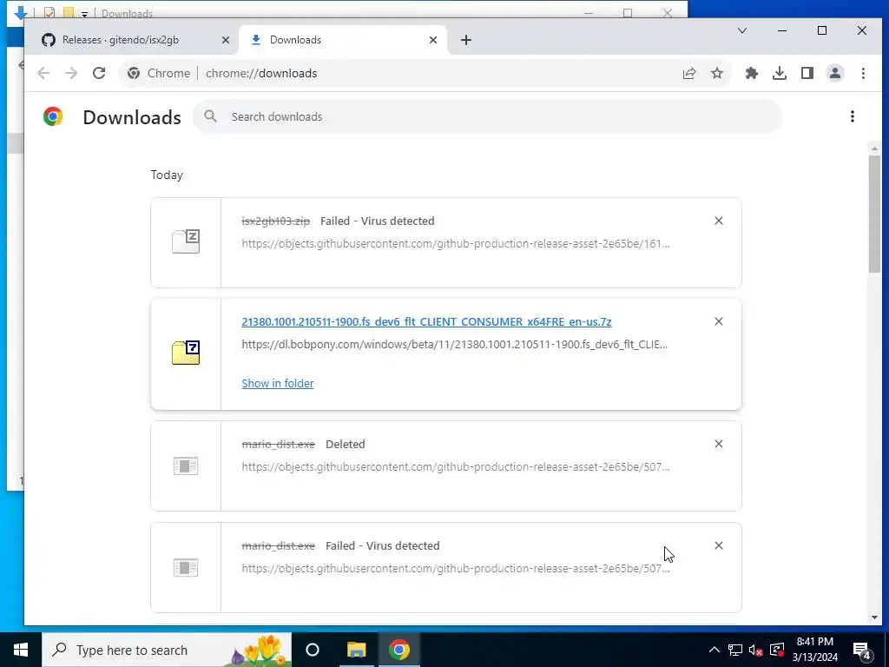Click the dl.bobpony.com source URL
889x667 pixels.
(x=455, y=344)
